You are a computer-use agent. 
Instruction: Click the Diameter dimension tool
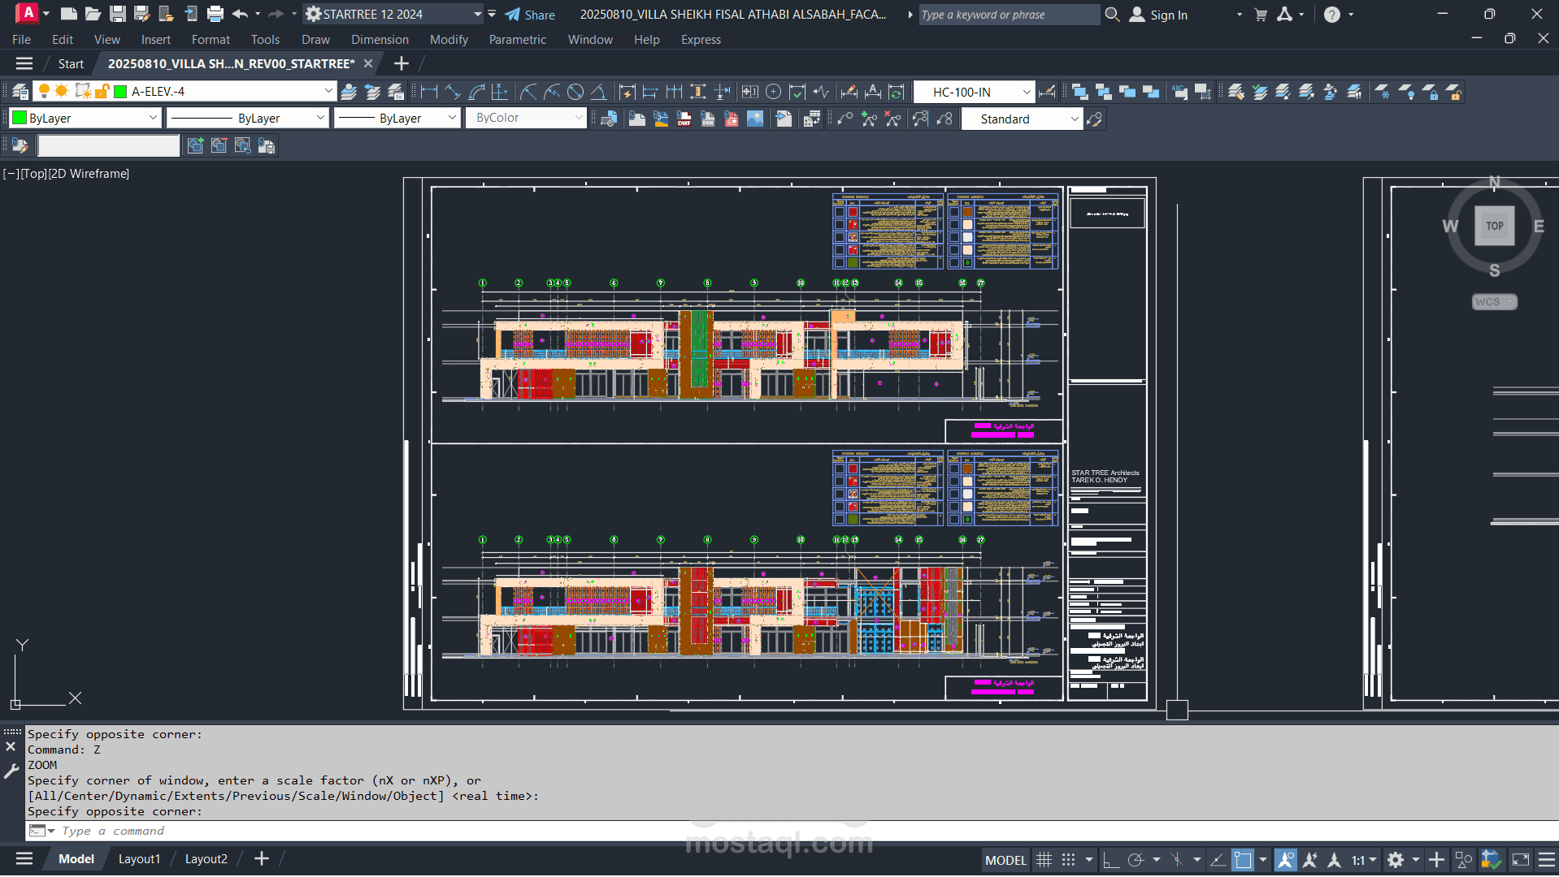pos(575,92)
